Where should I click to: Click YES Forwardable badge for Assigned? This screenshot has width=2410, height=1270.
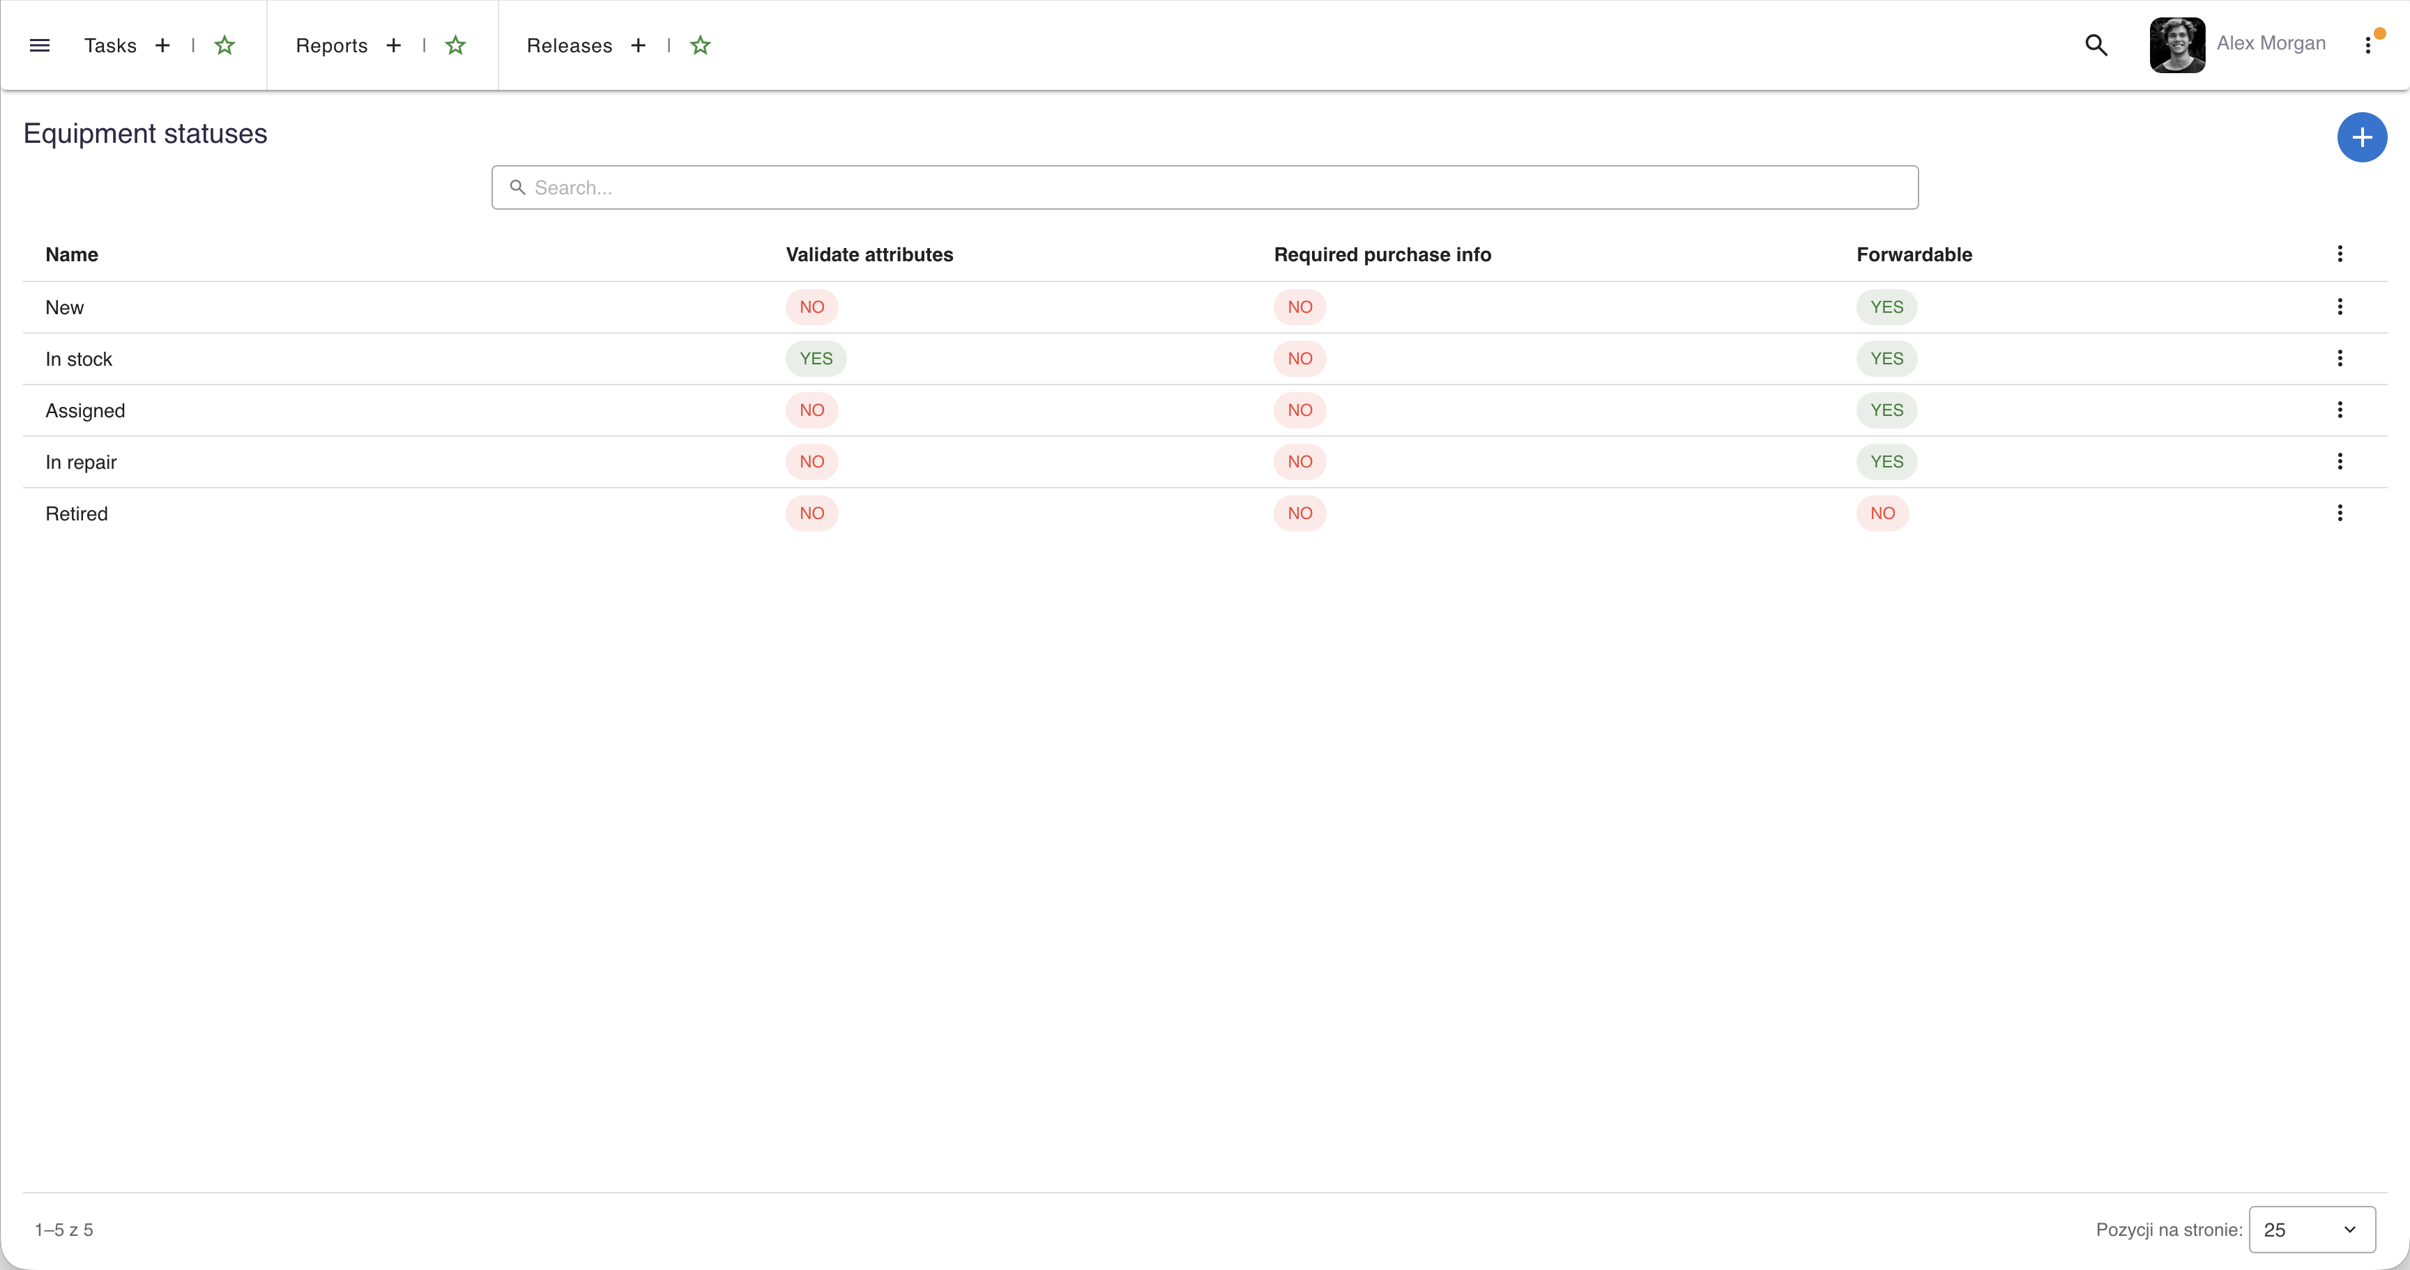pos(1887,410)
